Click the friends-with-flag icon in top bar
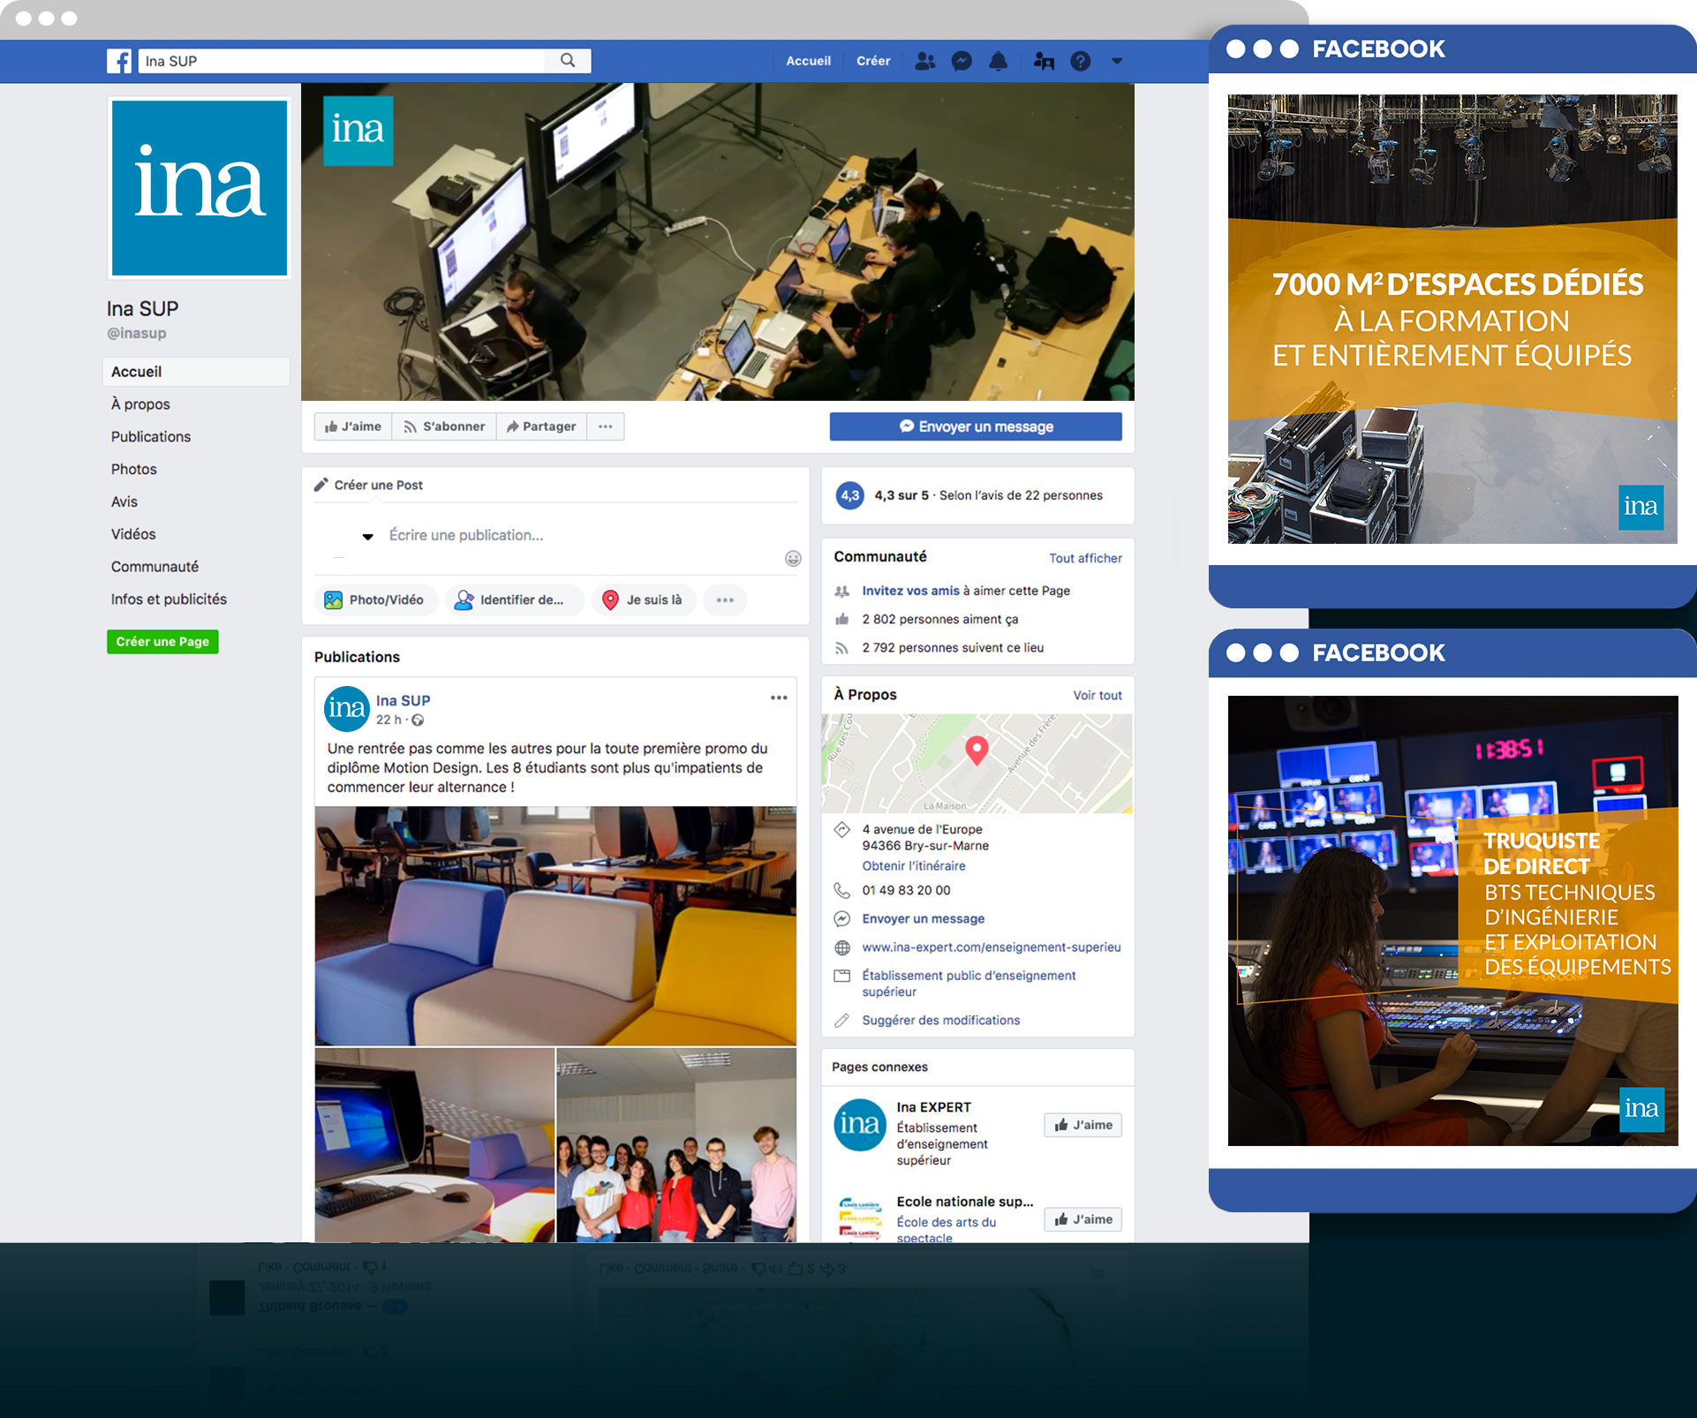Image resolution: width=1697 pixels, height=1418 pixels. [x=1044, y=61]
